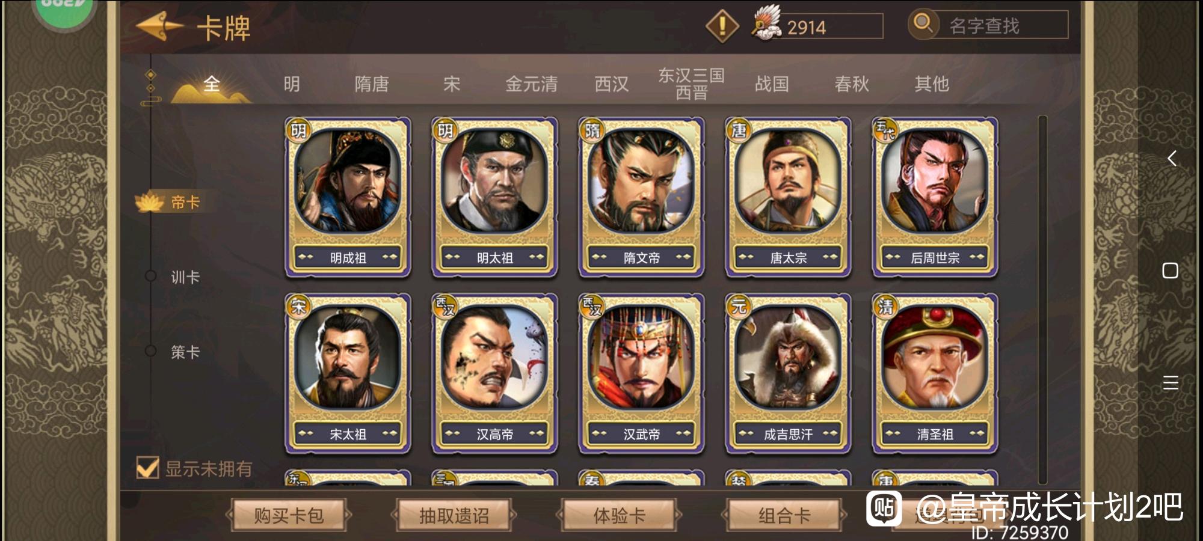Click the 购买卡包 button
1203x541 pixels.
tap(289, 515)
